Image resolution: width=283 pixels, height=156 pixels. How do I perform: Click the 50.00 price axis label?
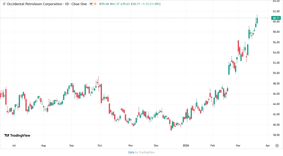(276, 73)
